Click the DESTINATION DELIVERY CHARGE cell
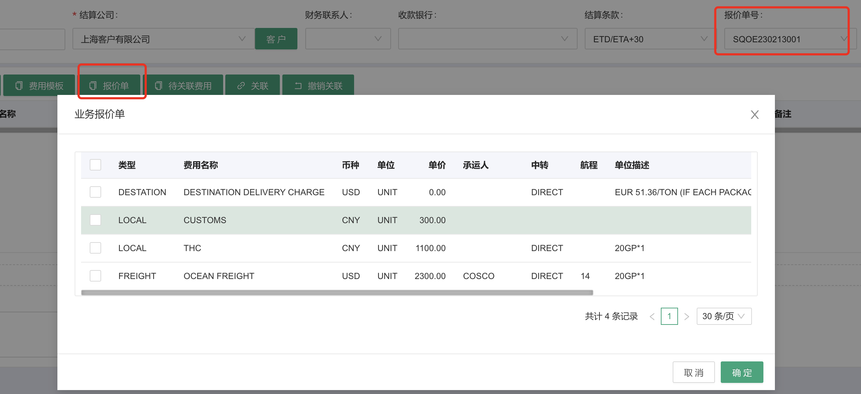 click(x=254, y=192)
